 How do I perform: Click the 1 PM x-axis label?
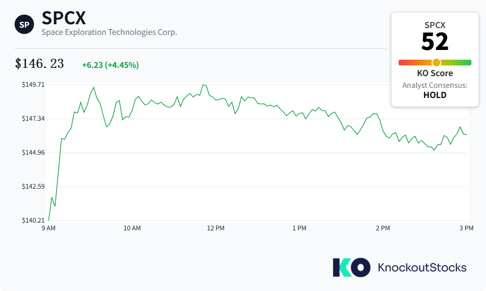[x=299, y=228]
